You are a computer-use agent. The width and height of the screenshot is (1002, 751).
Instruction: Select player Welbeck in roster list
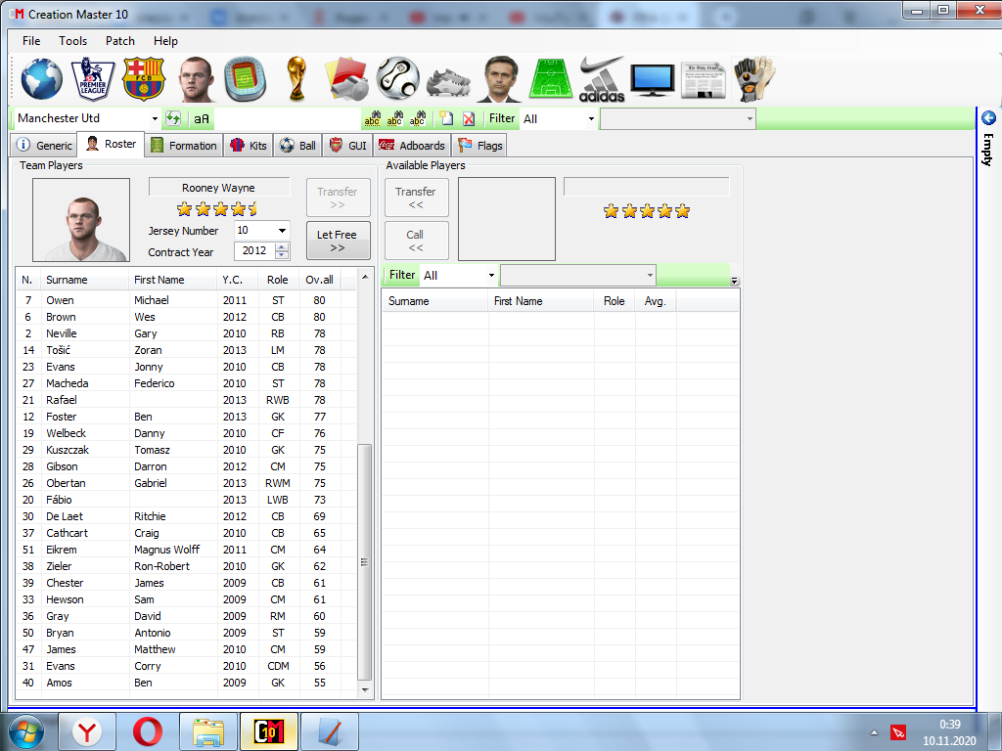66,433
